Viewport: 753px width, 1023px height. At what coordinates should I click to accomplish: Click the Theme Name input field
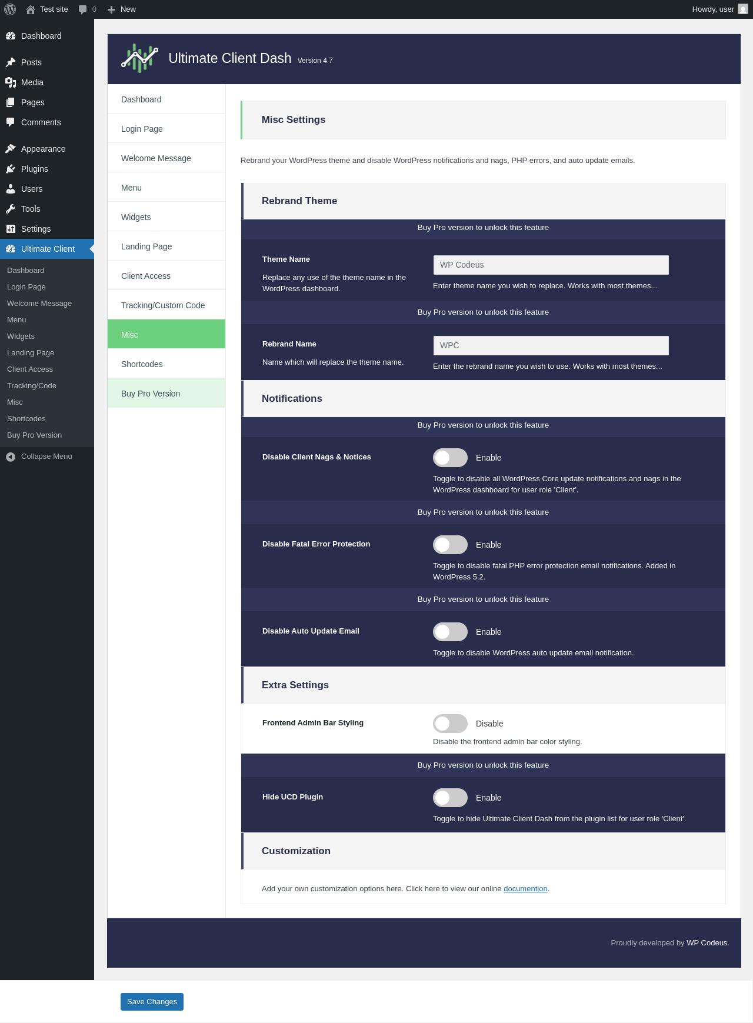pos(551,265)
